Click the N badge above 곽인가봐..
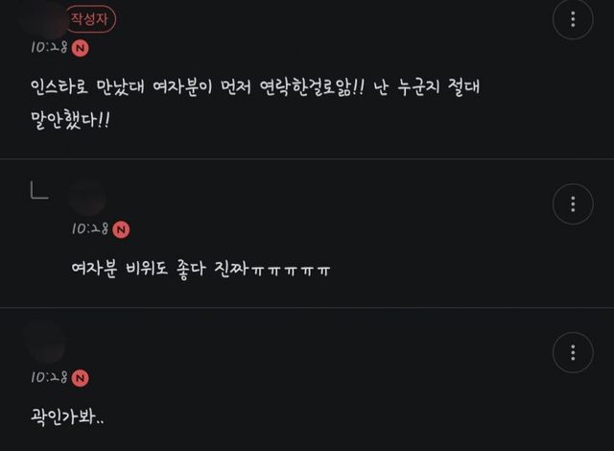 click(x=81, y=377)
